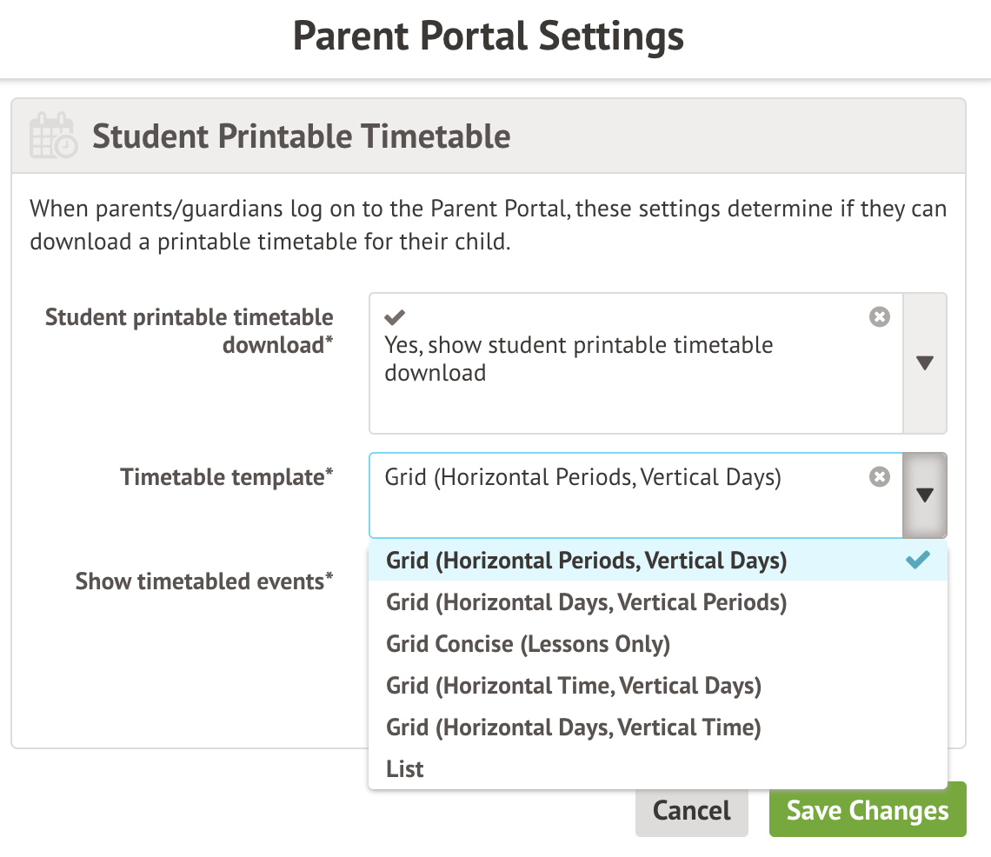
Task: Select the List timetable template
Action: (x=404, y=768)
